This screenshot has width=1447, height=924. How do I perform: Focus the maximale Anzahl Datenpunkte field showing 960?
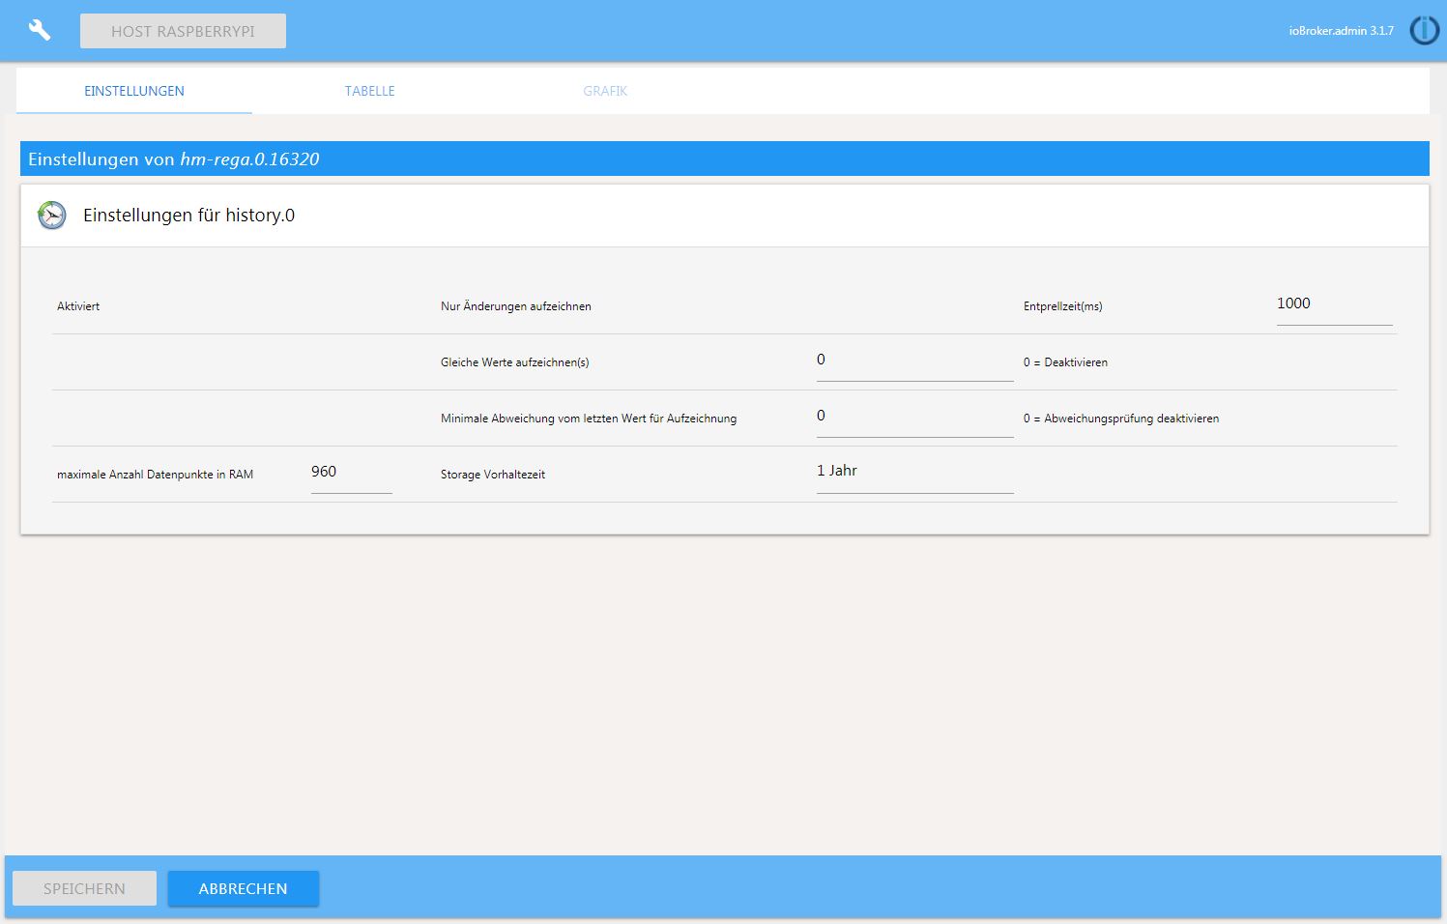pyautogui.click(x=352, y=473)
